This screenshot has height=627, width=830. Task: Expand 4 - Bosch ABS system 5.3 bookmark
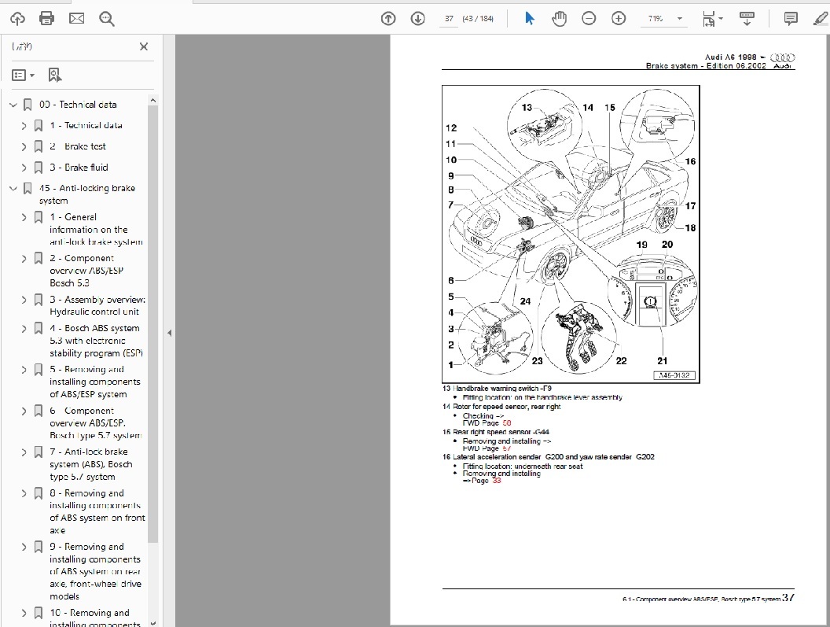tap(24, 329)
